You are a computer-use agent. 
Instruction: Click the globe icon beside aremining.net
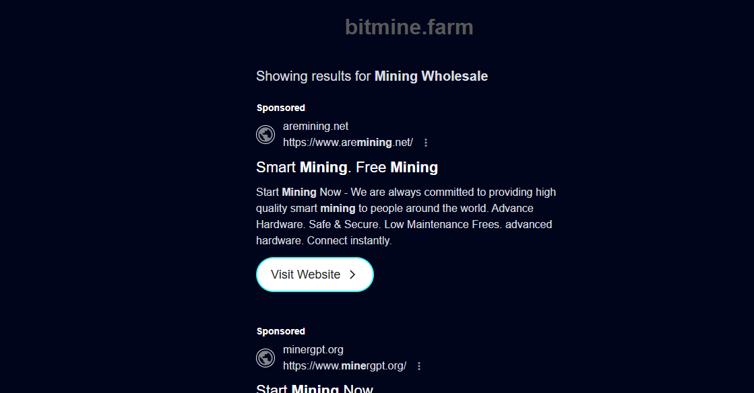pyautogui.click(x=265, y=135)
